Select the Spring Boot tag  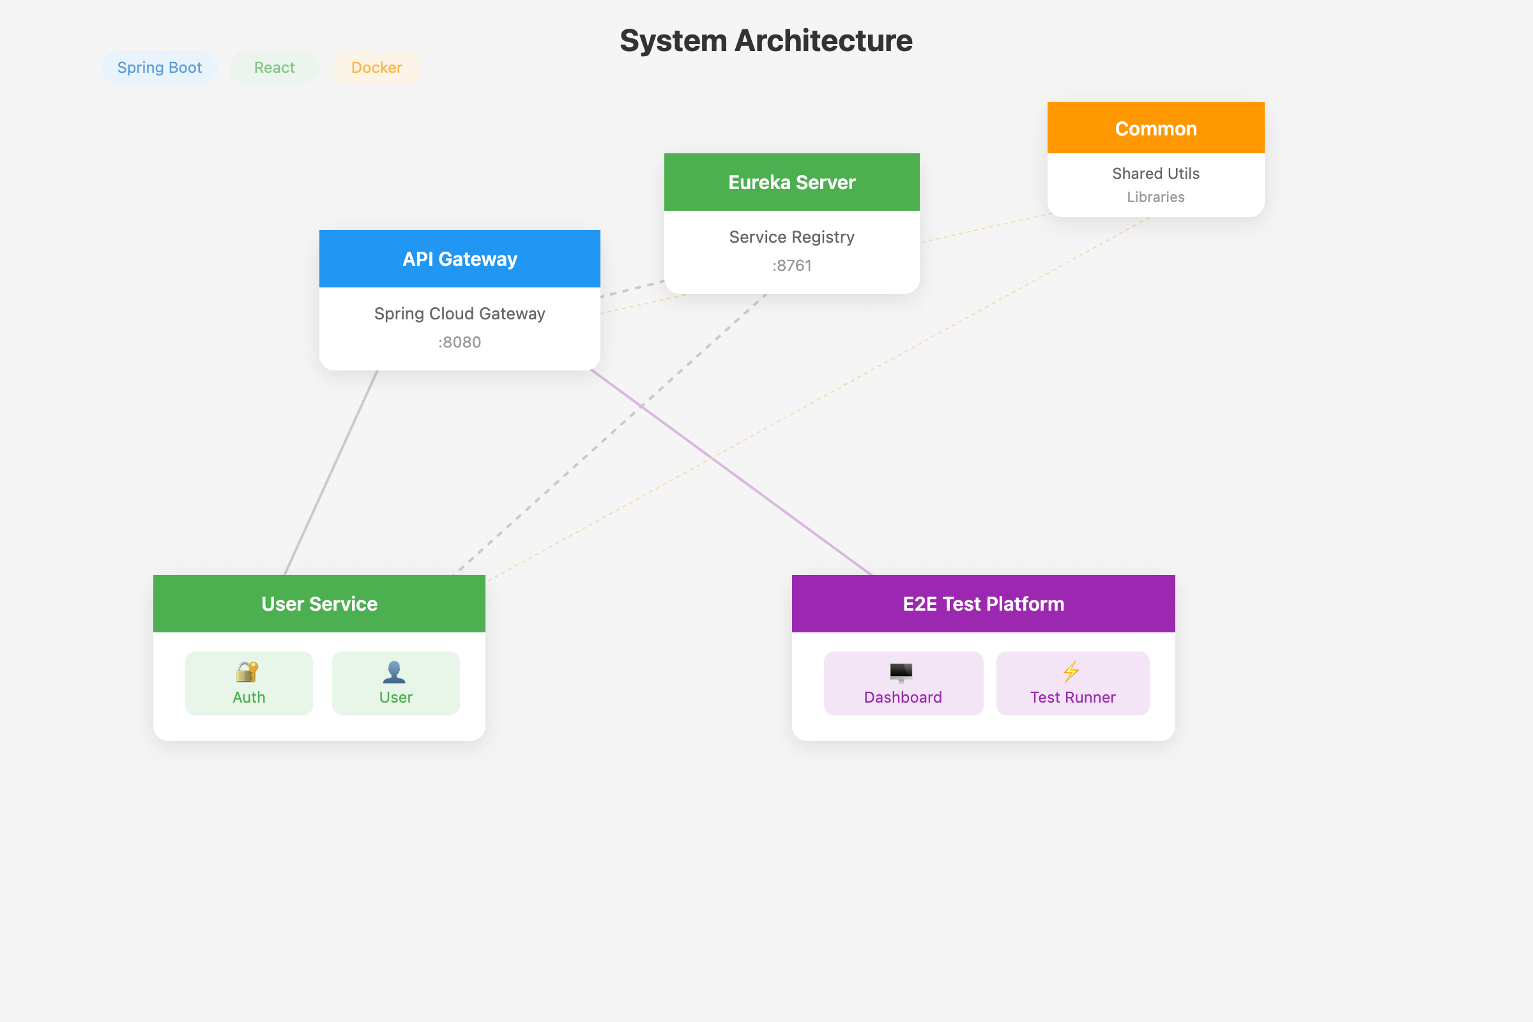click(x=159, y=68)
